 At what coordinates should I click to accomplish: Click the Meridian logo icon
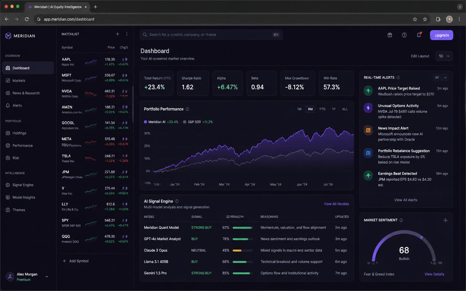[8, 36]
